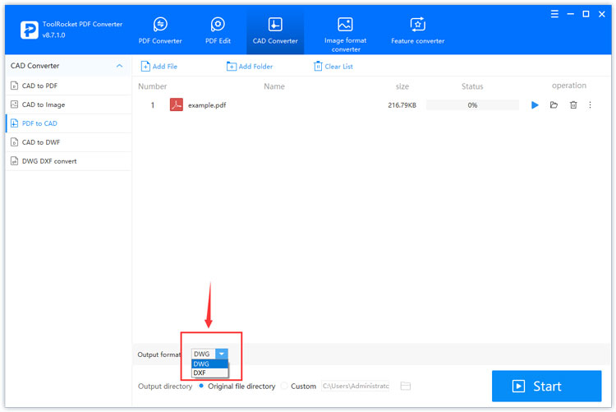Switch to the PDF Edit tab
Viewport: 616px width, 412px height.
pyautogui.click(x=218, y=30)
